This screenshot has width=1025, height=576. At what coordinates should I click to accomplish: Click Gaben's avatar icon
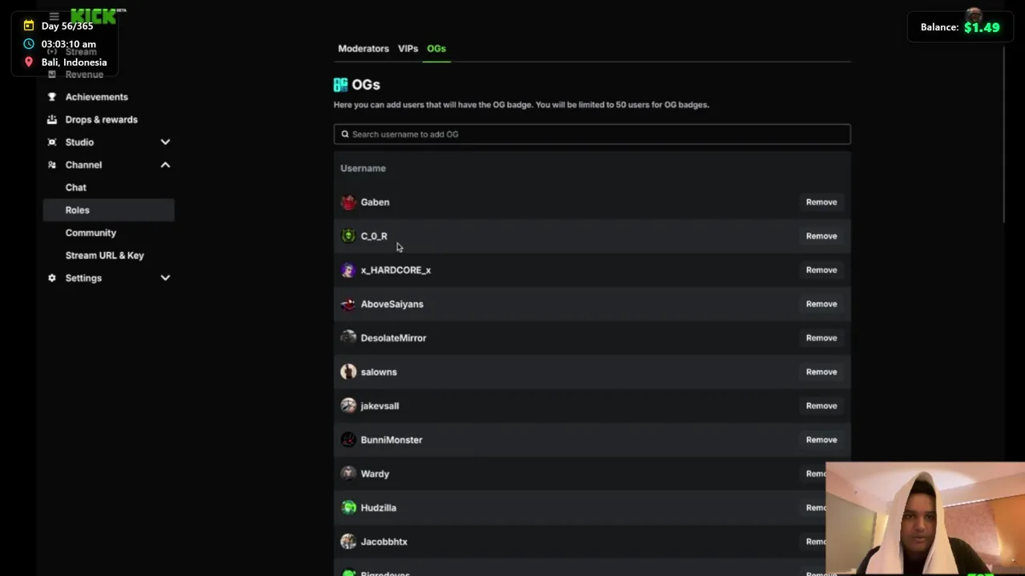[348, 202]
